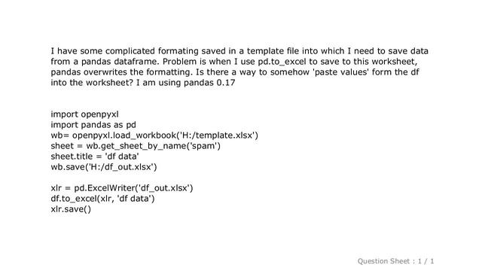This screenshot has height=271, width=482.
Task: Click 'into the worksheet?' text
Action: [x=92, y=83]
